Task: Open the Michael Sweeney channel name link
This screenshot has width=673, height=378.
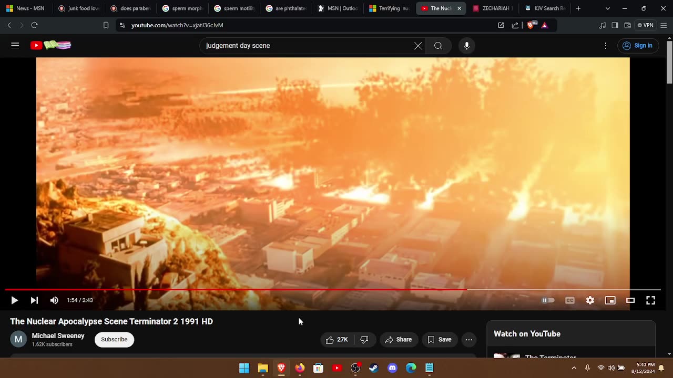Action: coord(58,335)
